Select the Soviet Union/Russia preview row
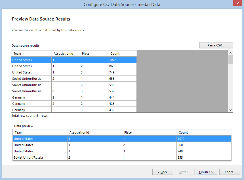244x180 pixels. [40, 157]
